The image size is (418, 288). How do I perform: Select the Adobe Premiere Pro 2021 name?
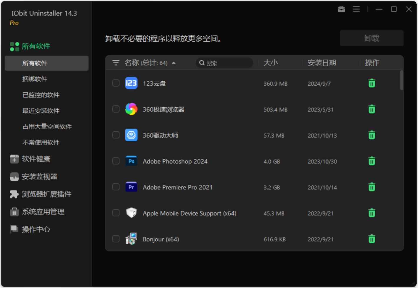(178, 187)
